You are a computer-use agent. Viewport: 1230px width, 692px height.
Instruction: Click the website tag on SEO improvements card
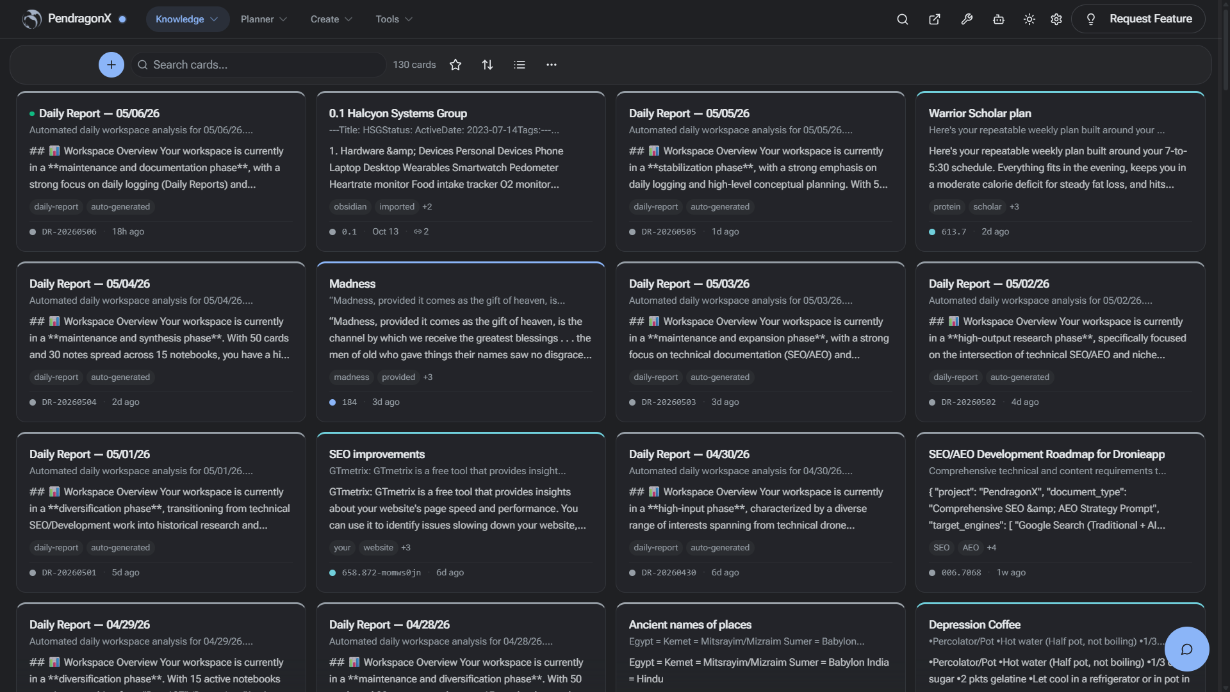[378, 548]
